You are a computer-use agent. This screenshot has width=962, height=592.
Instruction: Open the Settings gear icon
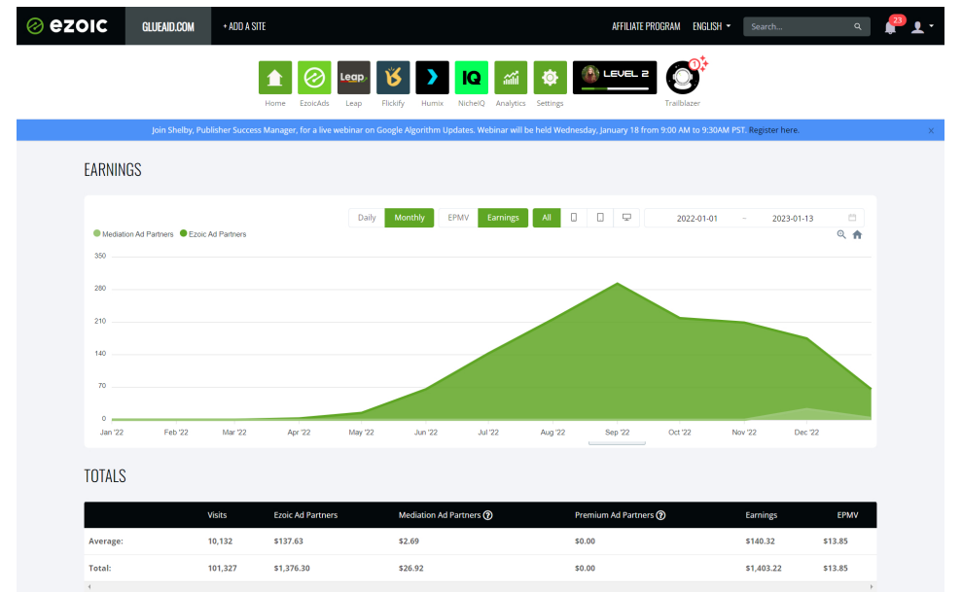click(x=550, y=77)
